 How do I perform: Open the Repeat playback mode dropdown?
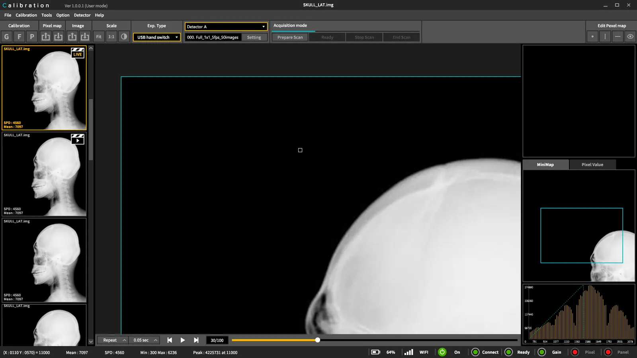(113, 340)
